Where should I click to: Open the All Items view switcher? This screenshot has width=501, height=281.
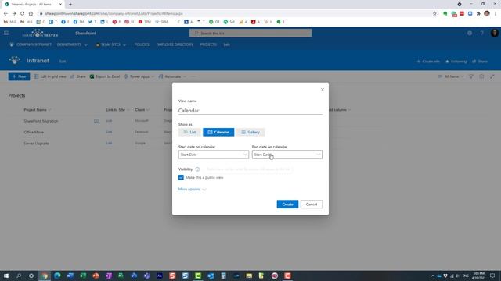tap(451, 76)
